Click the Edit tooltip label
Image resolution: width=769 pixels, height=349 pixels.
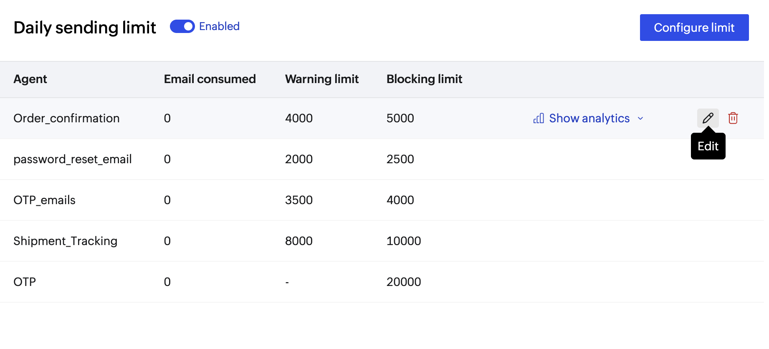tap(708, 146)
